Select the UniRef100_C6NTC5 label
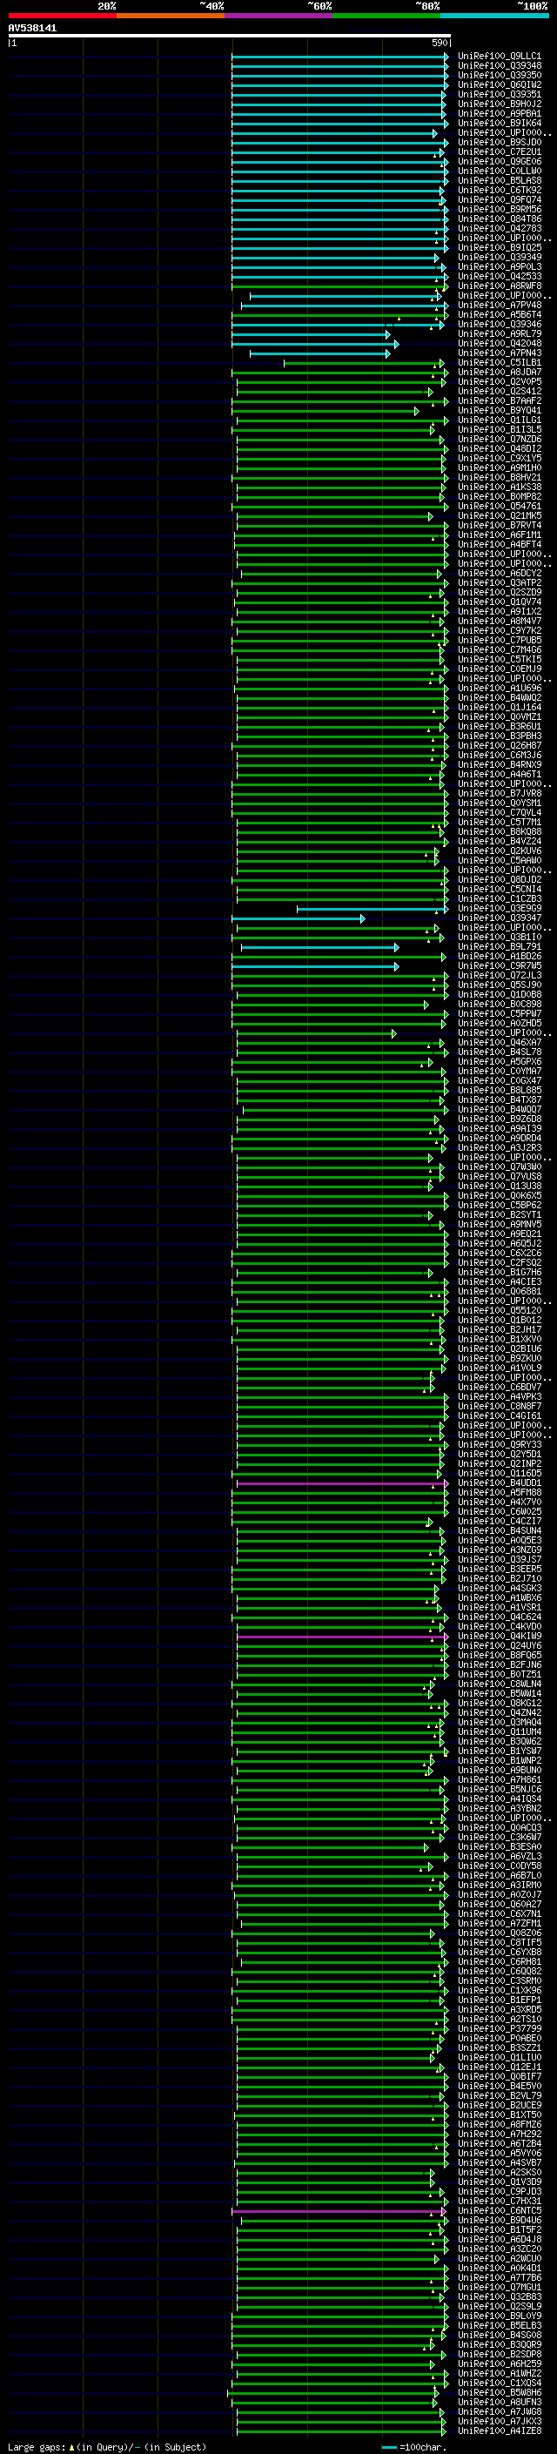The width and height of the screenshot is (557, 2454). (x=499, y=2211)
